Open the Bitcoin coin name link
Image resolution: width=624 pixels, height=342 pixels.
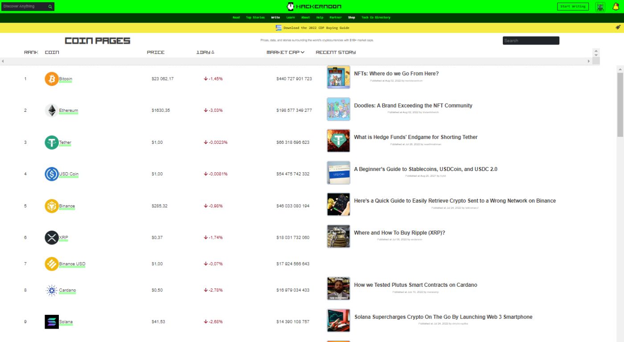click(x=66, y=79)
